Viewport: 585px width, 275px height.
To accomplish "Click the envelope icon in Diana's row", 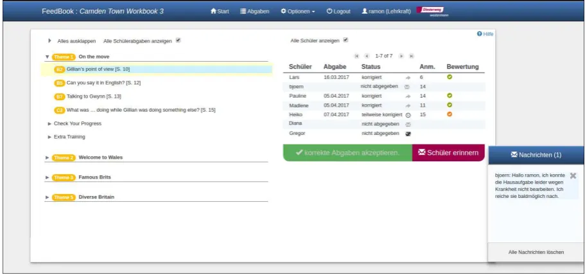I will coord(408,124).
